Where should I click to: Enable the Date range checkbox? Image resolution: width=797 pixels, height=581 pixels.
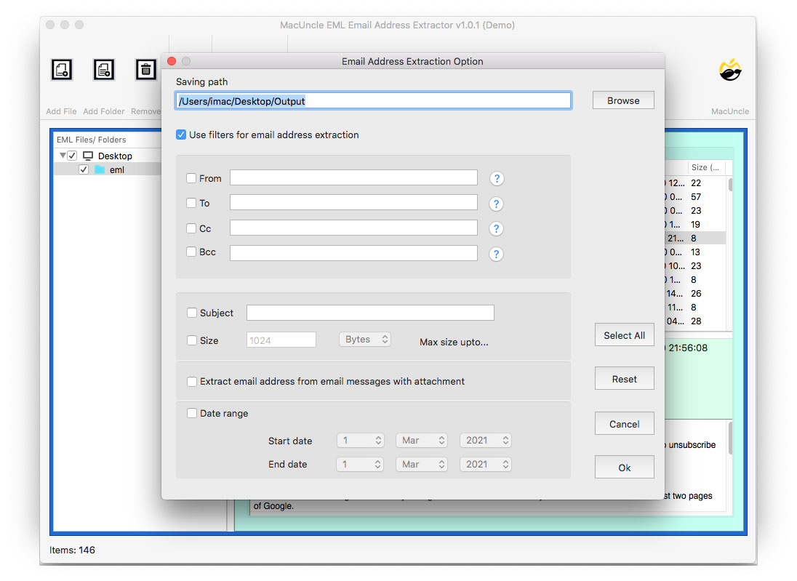pos(192,413)
